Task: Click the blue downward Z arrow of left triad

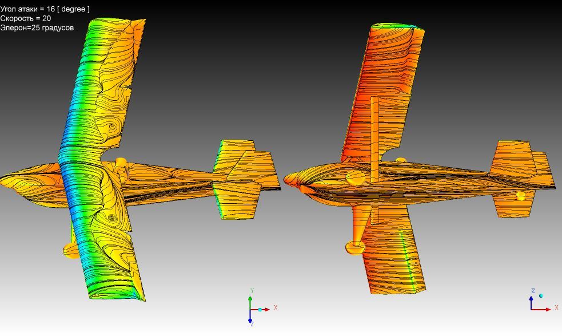Action: coord(250,319)
